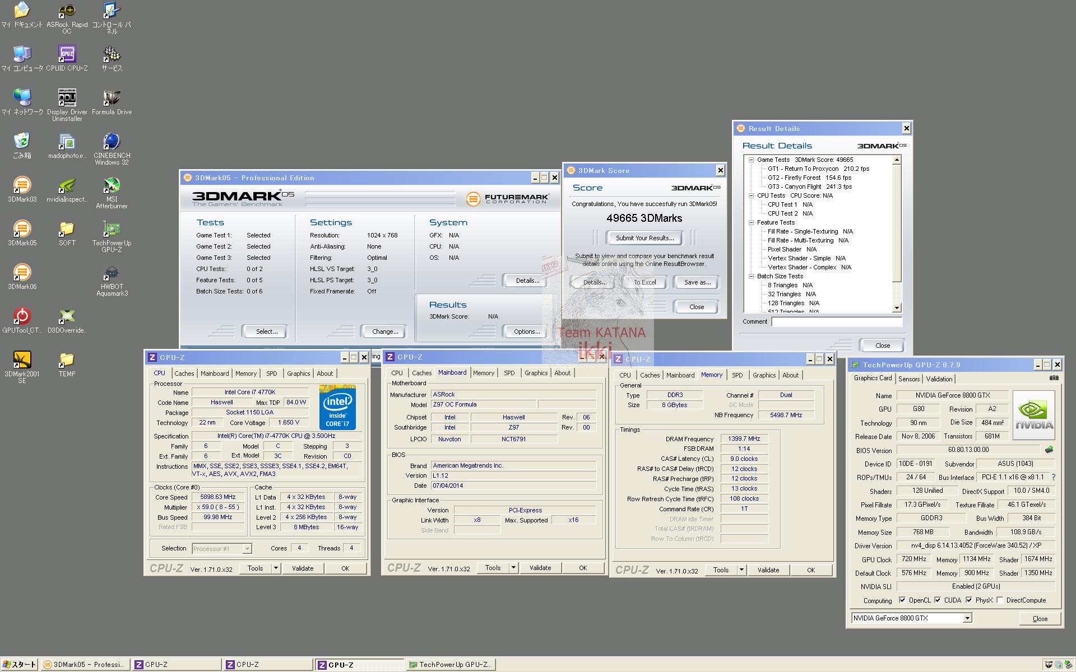Collapse CPU Tests tree node
The image size is (1076, 672).
[x=751, y=195]
